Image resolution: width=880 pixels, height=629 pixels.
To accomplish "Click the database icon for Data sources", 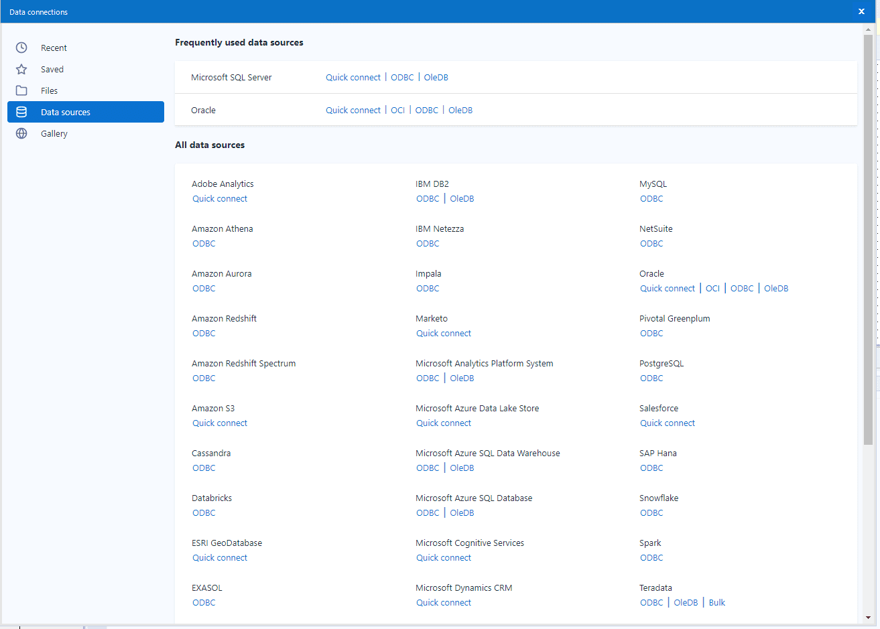I will [21, 112].
